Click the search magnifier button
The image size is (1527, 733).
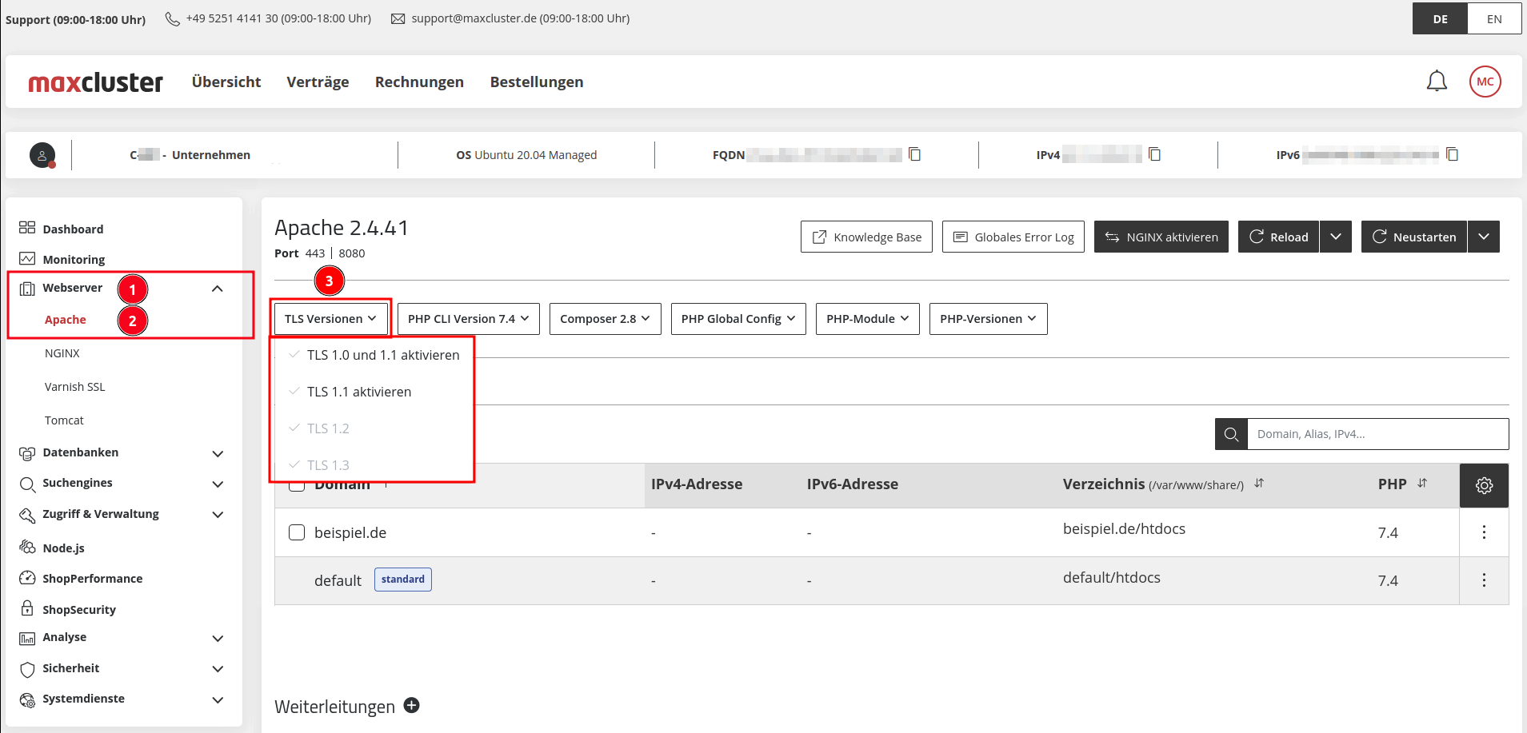pyautogui.click(x=1231, y=434)
